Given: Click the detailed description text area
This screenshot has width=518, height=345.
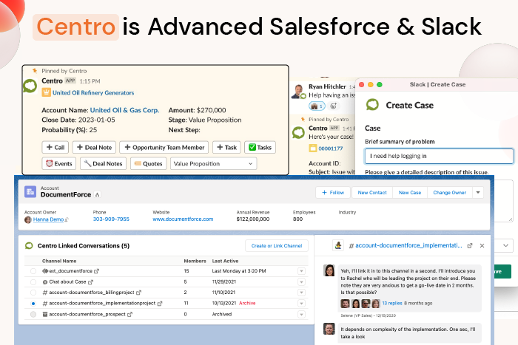Looking at the screenshot, I should point(503,200).
